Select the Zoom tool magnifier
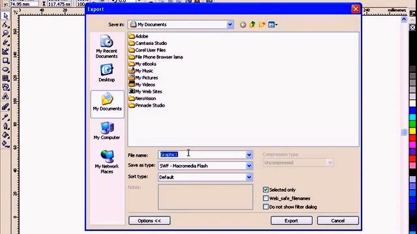417x234 pixels. 5,33
